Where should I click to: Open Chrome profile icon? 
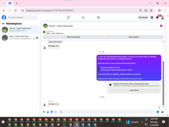[x=160, y=10]
